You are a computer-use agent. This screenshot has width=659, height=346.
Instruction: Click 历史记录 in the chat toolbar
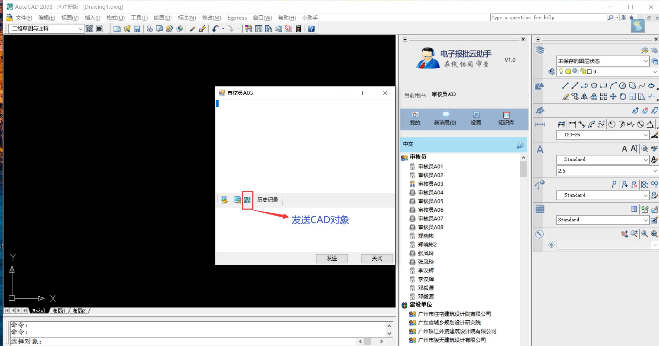tap(268, 200)
